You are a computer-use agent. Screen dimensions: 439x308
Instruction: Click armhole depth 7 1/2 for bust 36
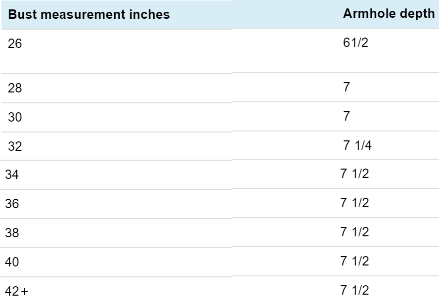[x=354, y=203]
